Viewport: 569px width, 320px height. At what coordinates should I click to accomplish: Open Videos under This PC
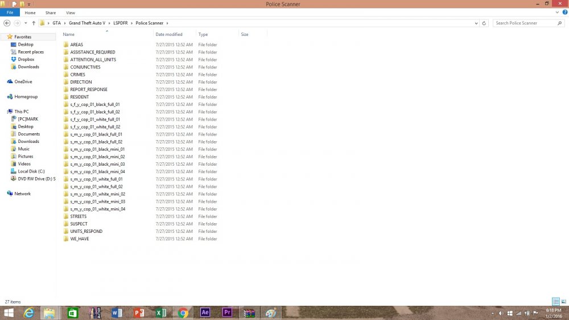tap(24, 164)
